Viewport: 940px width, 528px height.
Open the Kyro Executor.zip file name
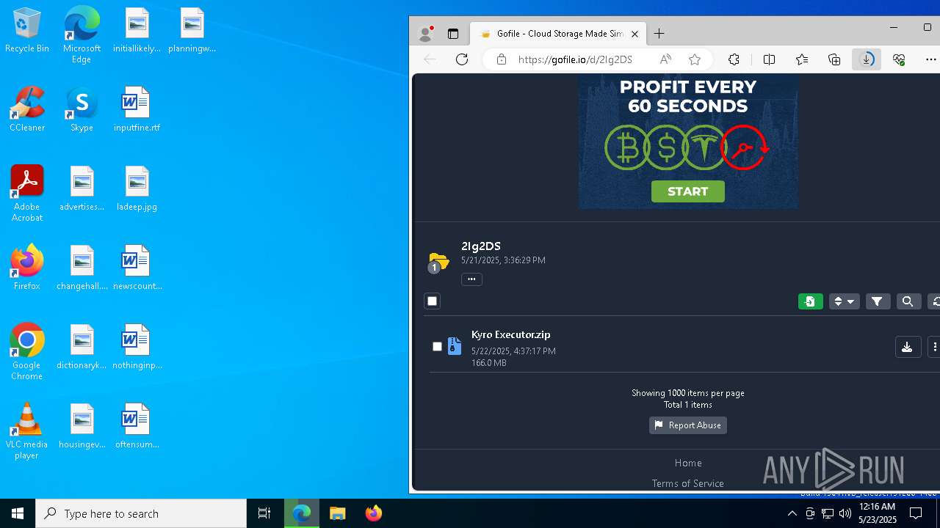[511, 334]
